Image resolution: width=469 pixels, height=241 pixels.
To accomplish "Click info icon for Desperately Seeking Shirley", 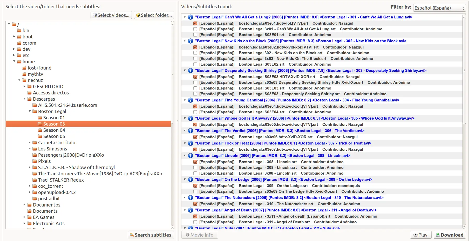I will (190, 71).
